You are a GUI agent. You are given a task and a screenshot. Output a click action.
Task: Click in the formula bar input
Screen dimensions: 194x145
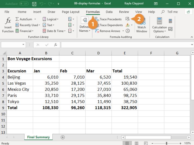point(126,45)
